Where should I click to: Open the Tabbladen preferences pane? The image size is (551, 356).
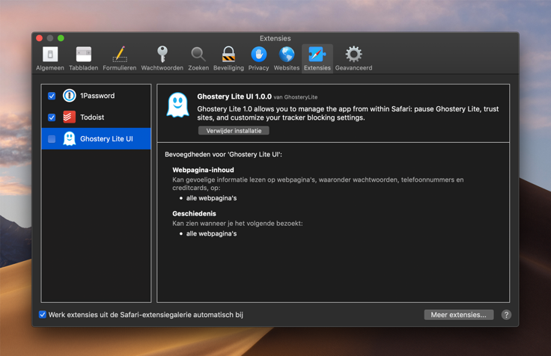point(83,58)
